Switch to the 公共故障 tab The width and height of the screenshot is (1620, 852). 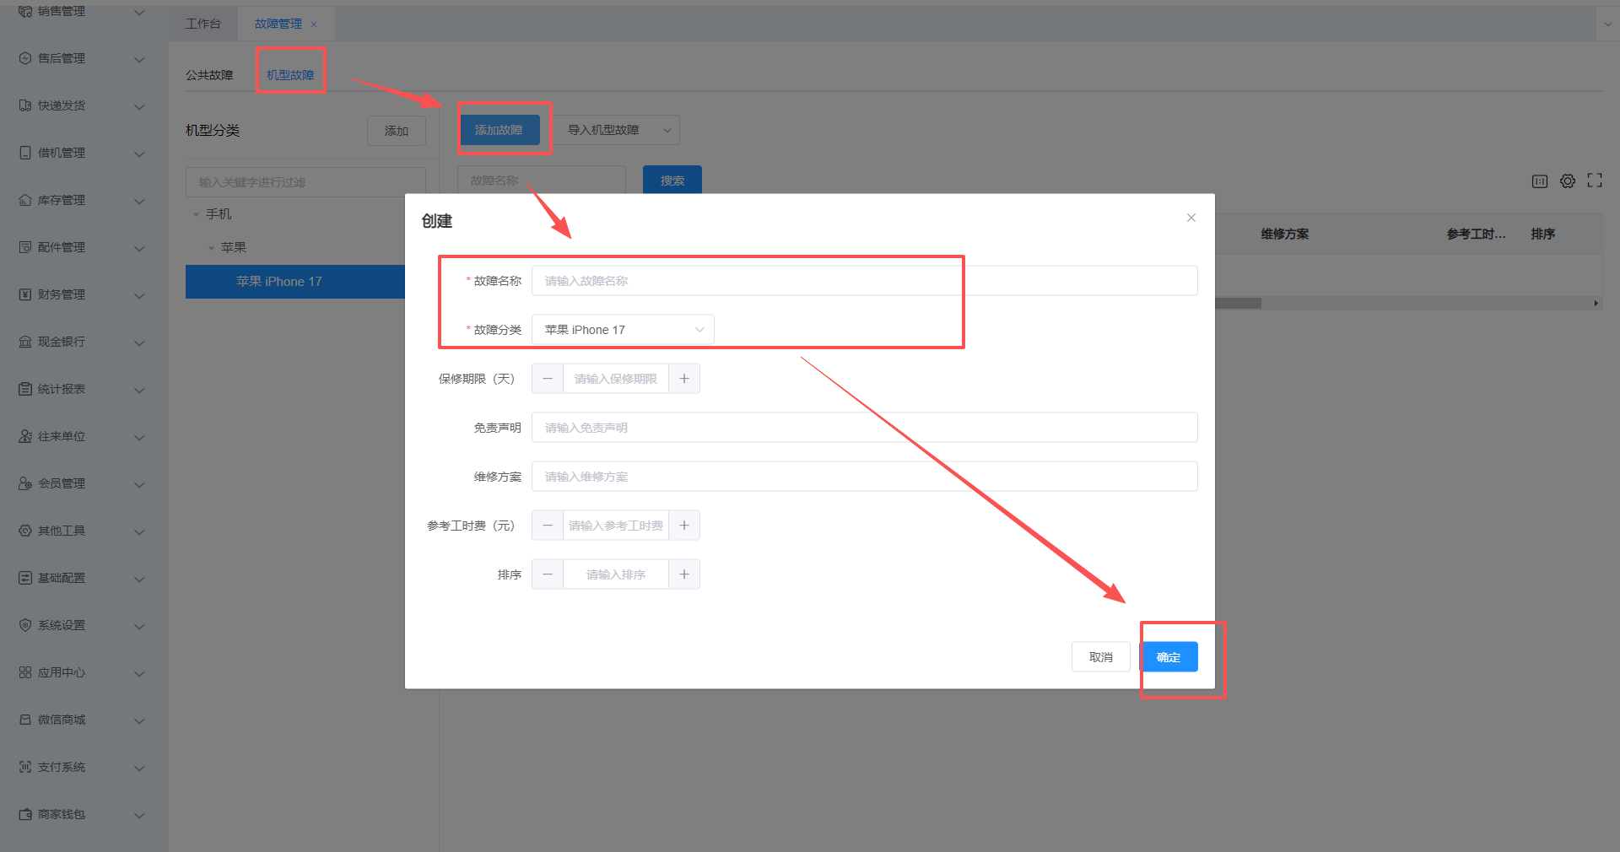pos(209,75)
